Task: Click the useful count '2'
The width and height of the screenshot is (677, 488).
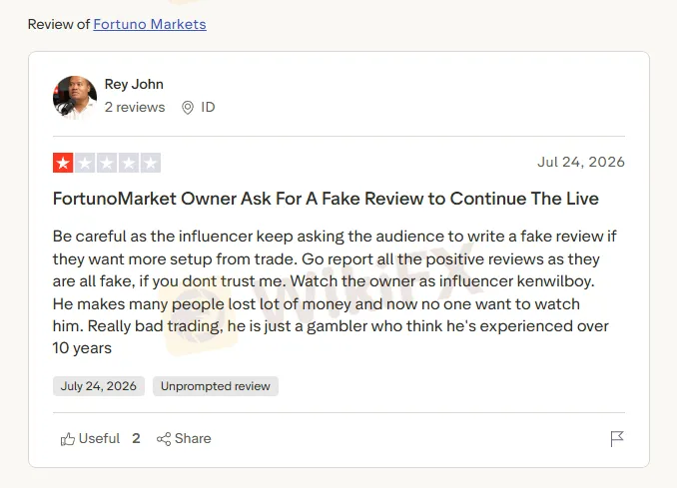Action: click(x=136, y=438)
